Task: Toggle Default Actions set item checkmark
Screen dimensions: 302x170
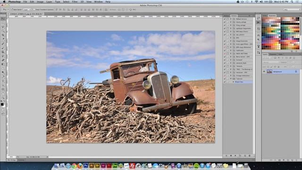Action: (x=225, y=19)
